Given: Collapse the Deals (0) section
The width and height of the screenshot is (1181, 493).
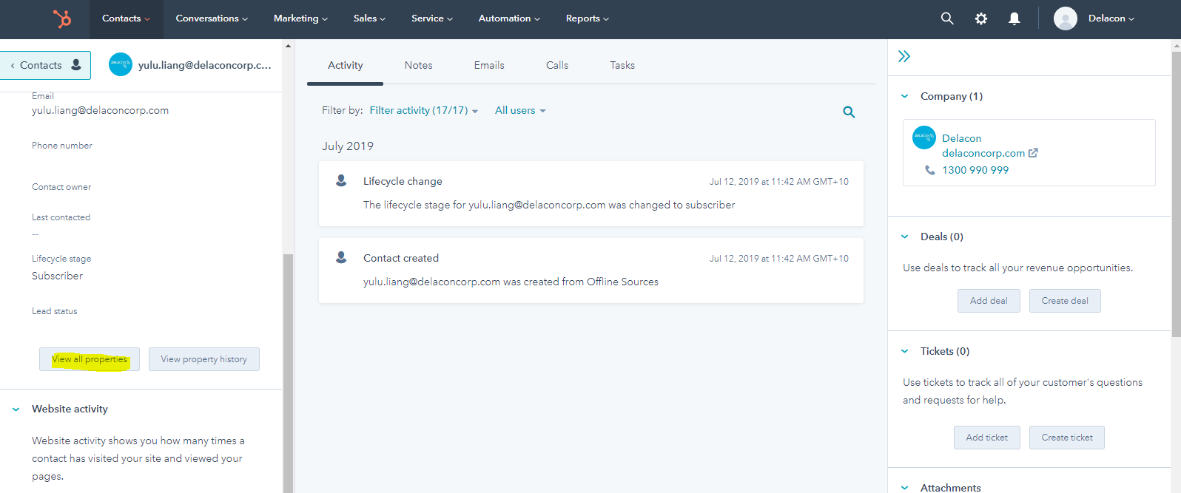Looking at the screenshot, I should tap(904, 237).
